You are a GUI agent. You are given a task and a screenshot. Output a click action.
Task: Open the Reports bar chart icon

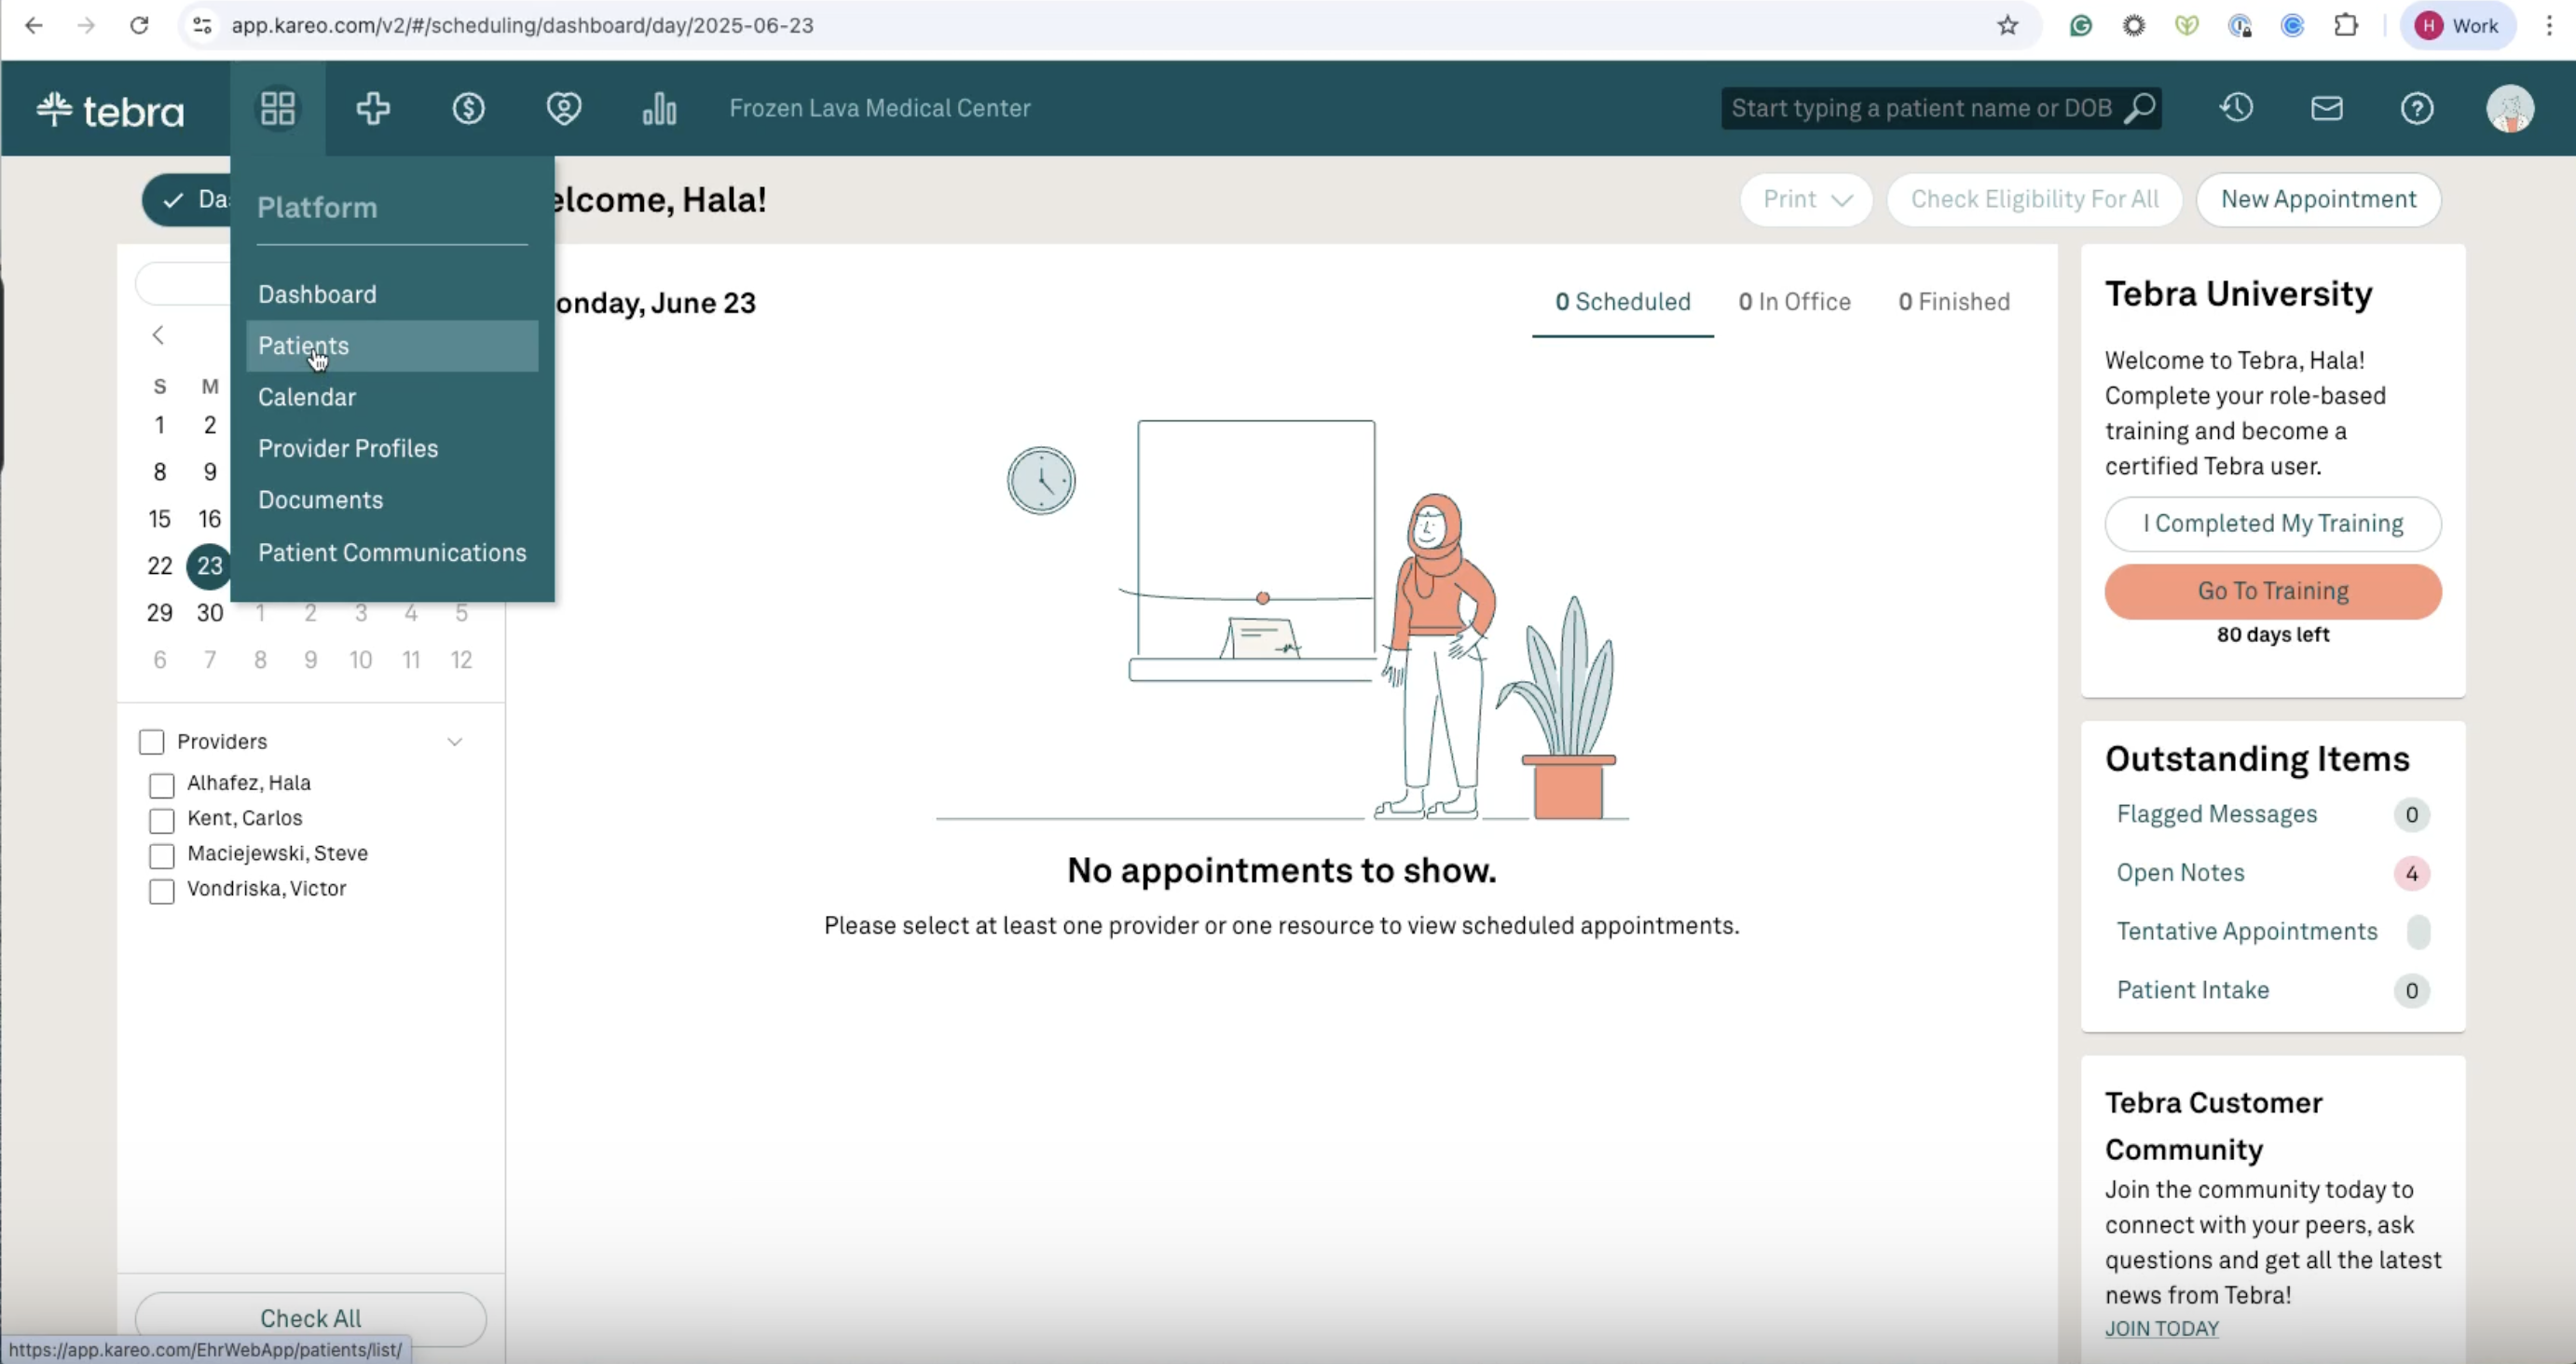pyautogui.click(x=659, y=108)
